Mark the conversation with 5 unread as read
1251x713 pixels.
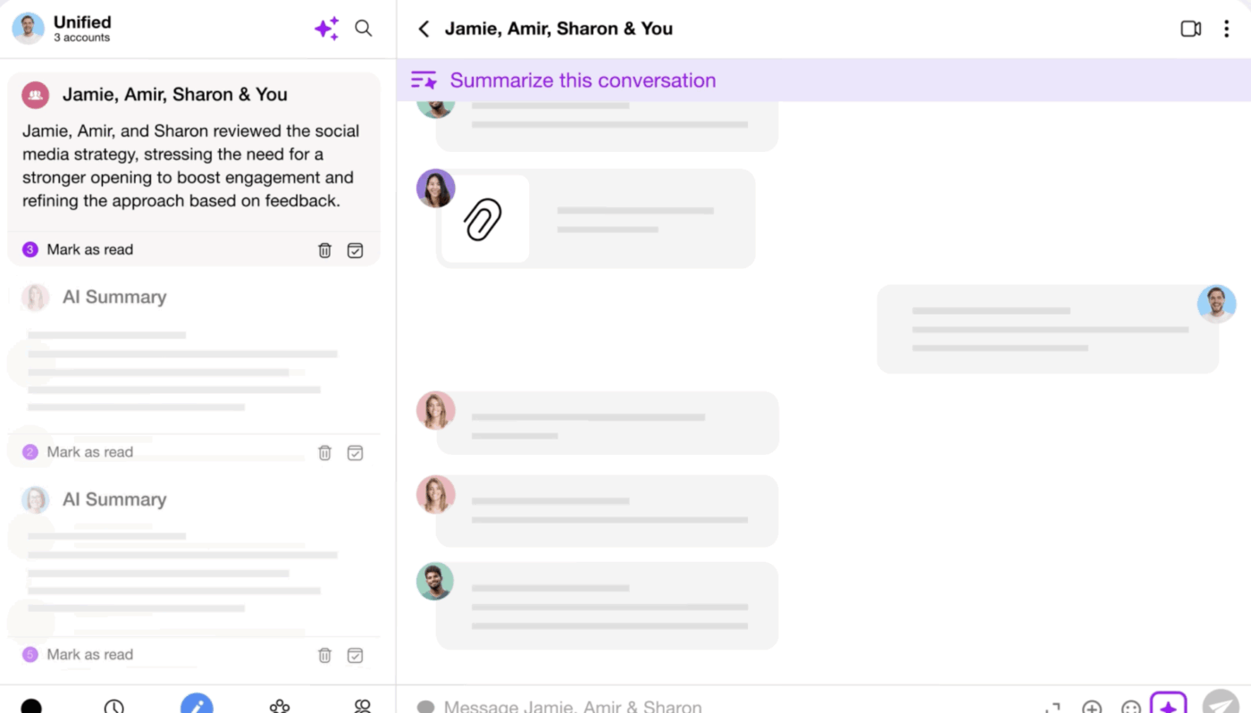pyautogui.click(x=89, y=655)
